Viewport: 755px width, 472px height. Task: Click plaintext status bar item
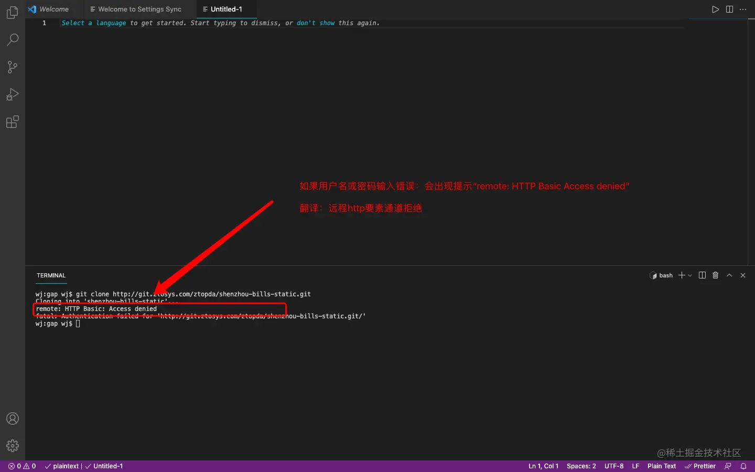(x=62, y=466)
